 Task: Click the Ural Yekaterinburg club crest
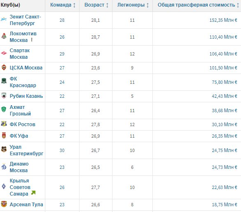tap(4, 149)
